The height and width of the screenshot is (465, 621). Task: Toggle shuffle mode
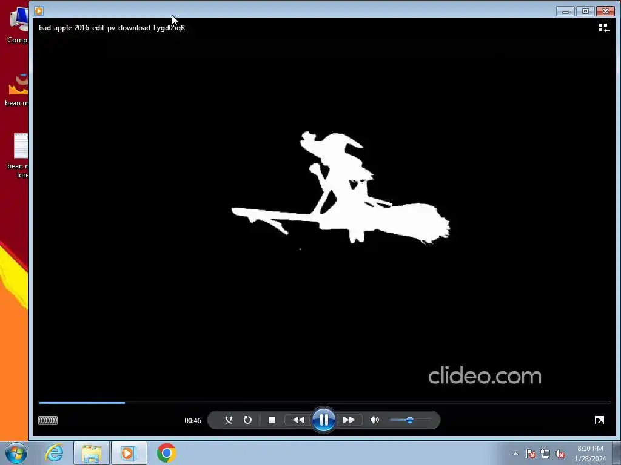point(229,420)
